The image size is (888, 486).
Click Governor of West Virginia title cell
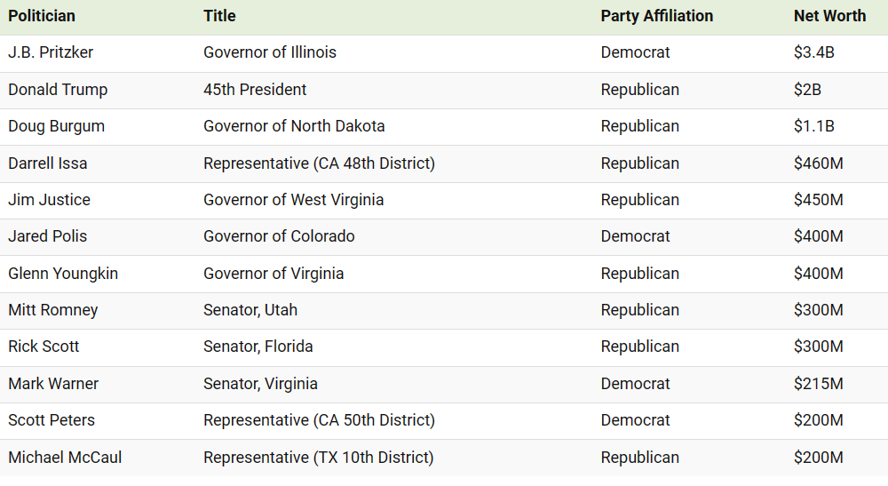(x=293, y=200)
